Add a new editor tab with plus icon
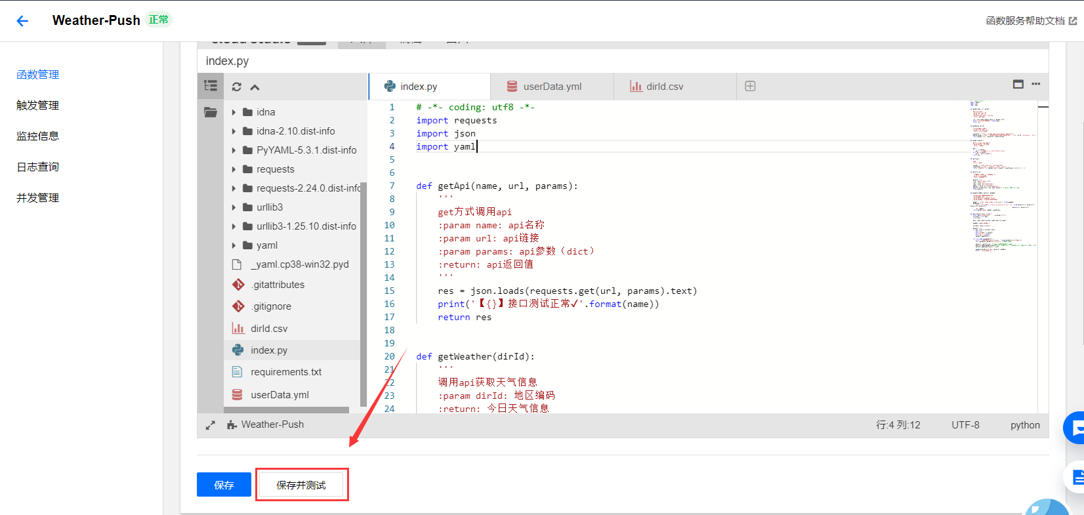This screenshot has height=515, width=1084. (x=750, y=86)
